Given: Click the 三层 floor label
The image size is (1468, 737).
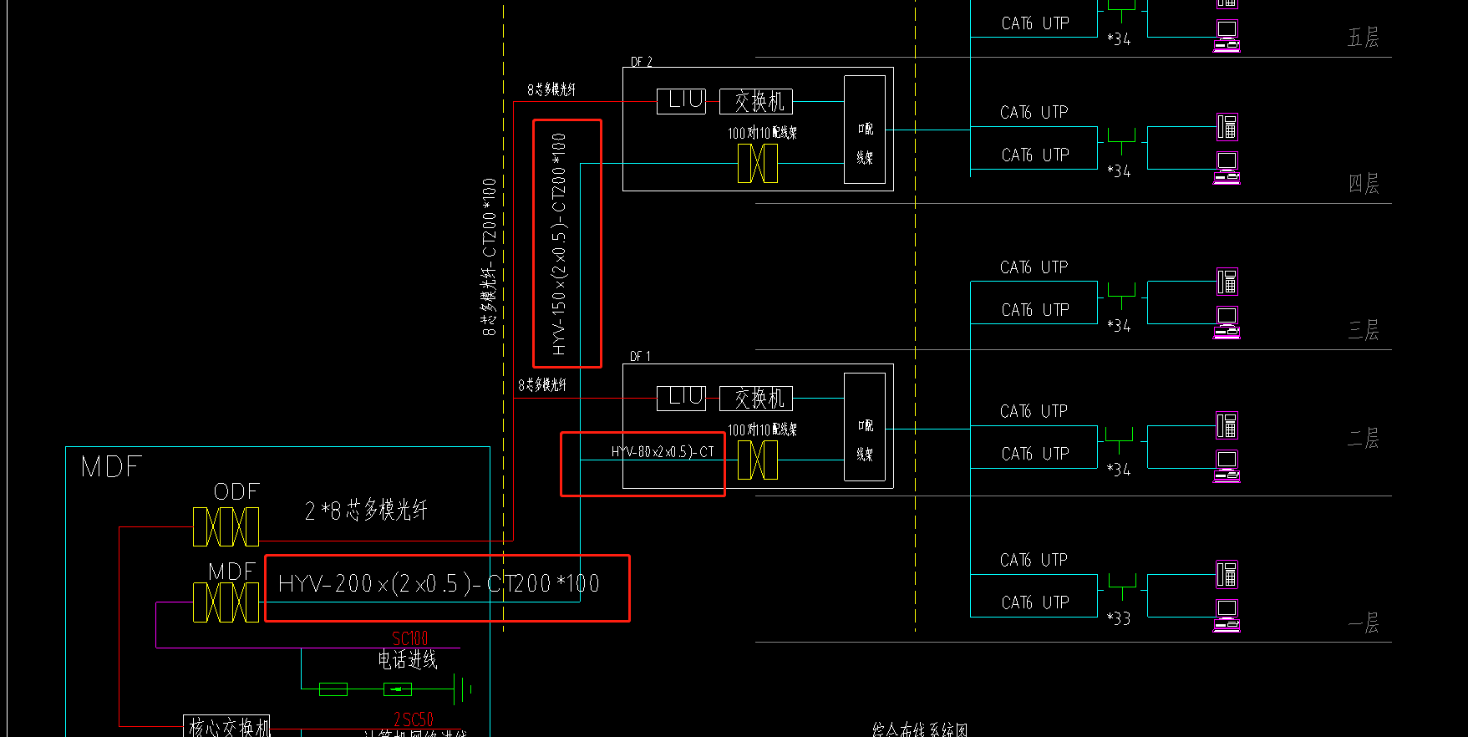Looking at the screenshot, I should [1364, 330].
